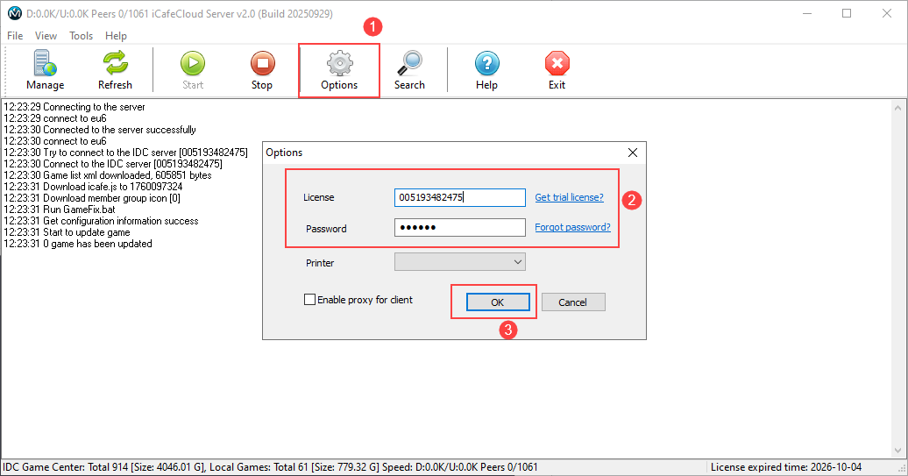Click the greyed Start play icon

193,64
